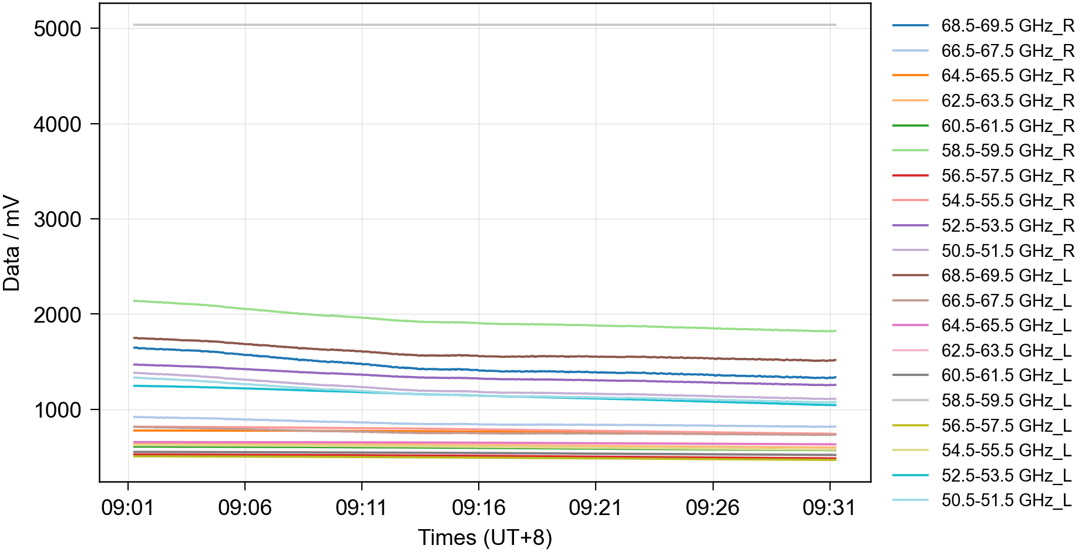Image resolution: width=1085 pixels, height=552 pixels.
Task: Select the 52.5-53.5 GHz_L legend color swatch
Action: [x=910, y=475]
